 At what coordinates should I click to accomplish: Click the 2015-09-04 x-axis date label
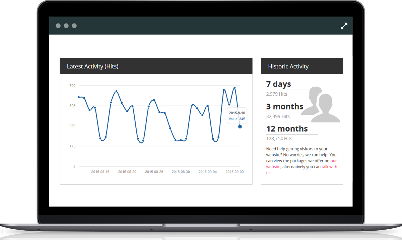[207, 172]
